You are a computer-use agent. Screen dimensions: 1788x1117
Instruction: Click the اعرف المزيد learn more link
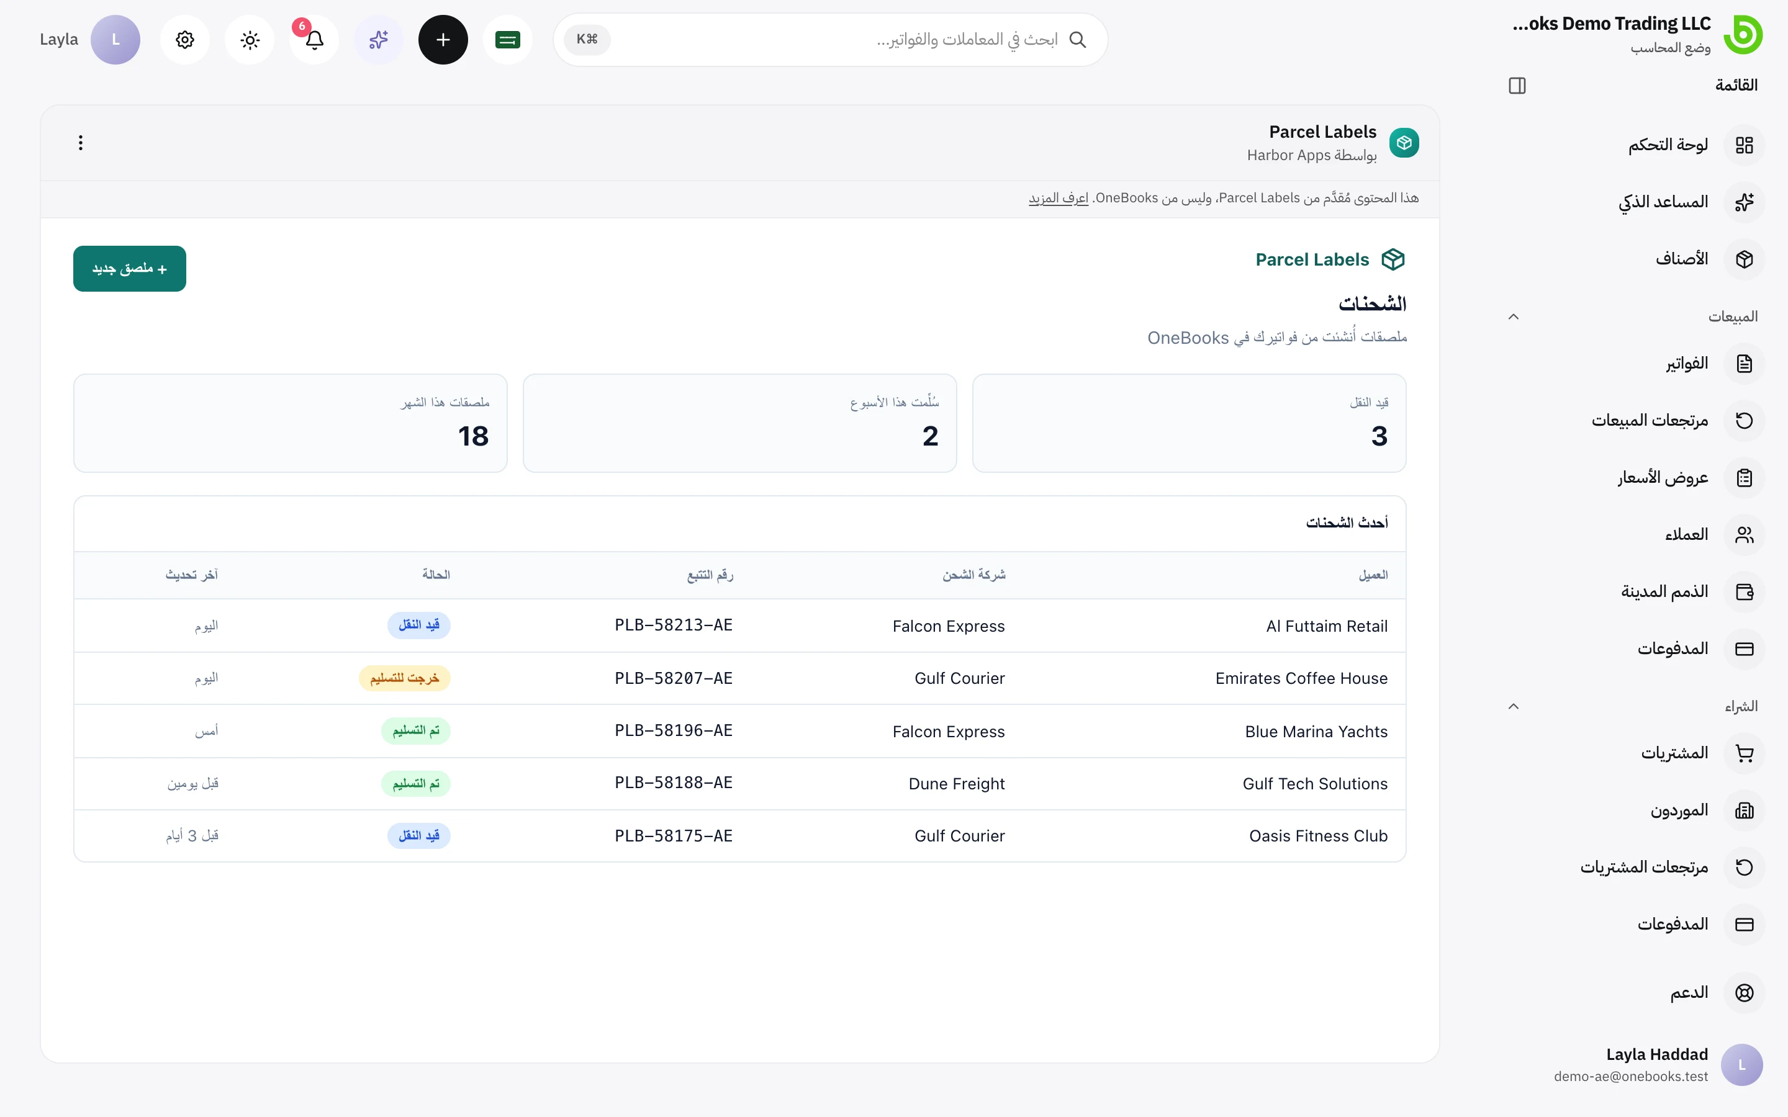pos(1058,198)
